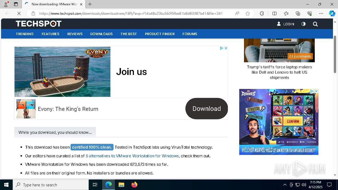Screen dimensions: 338x190
Task: Open the Copilot sidebar icon
Action: click(x=332, y=13)
